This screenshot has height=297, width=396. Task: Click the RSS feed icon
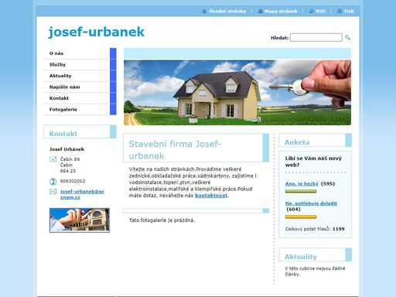pyautogui.click(x=312, y=11)
